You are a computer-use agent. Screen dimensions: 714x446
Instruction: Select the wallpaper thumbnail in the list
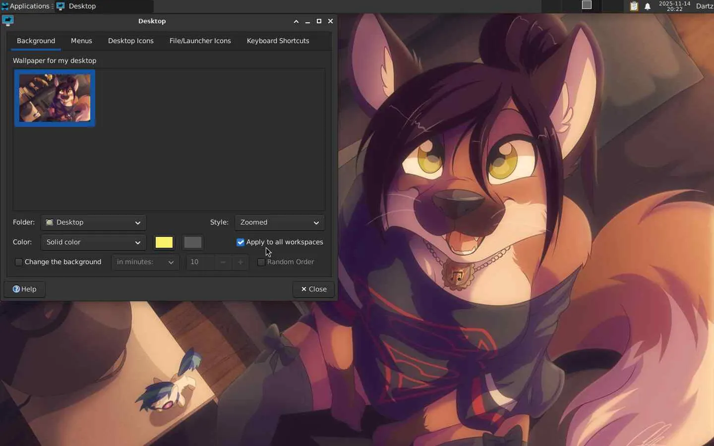click(55, 98)
